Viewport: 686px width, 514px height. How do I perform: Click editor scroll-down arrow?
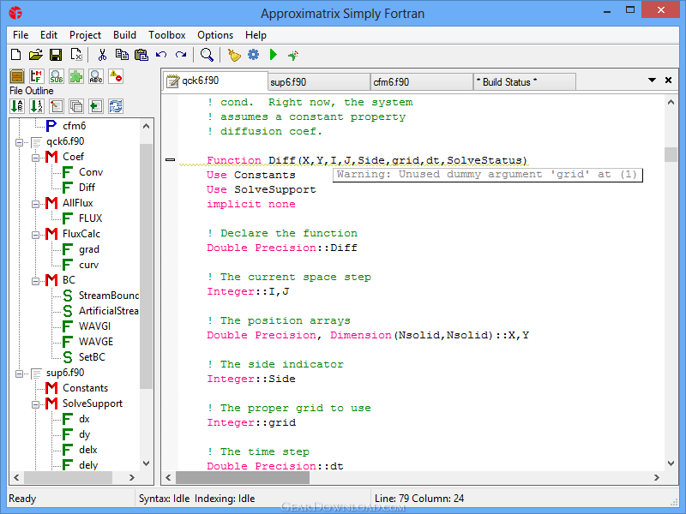(671, 463)
